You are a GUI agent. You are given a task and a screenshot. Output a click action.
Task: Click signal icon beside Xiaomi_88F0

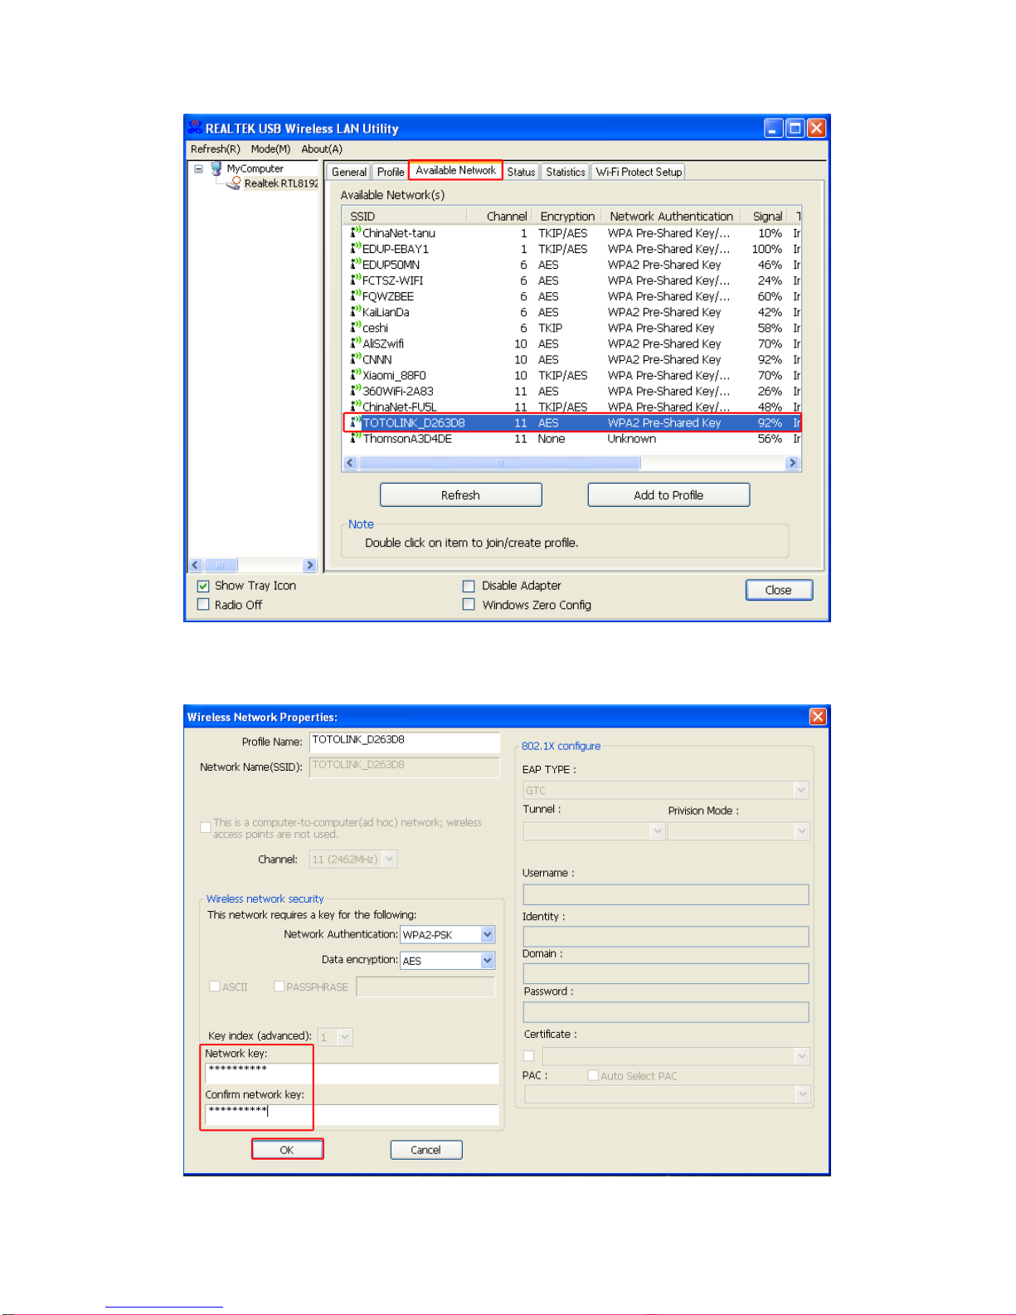coord(355,375)
